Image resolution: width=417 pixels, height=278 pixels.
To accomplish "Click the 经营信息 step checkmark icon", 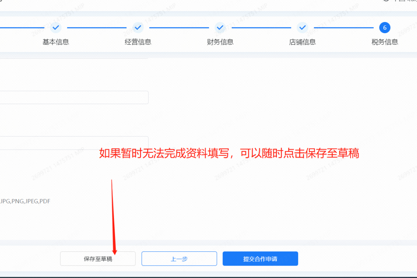I will (138, 28).
